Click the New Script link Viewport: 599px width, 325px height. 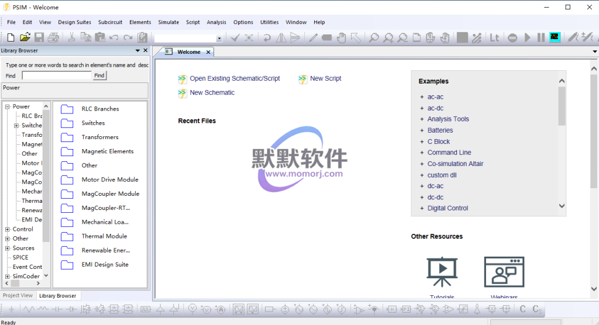pyautogui.click(x=325, y=78)
